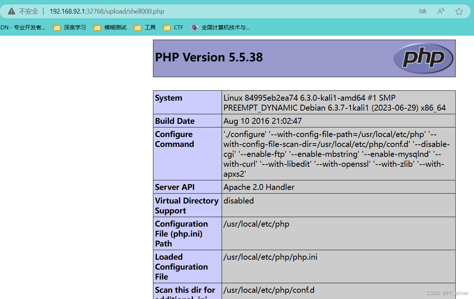
Task: Select the disabled value cell
Action: click(x=338, y=205)
